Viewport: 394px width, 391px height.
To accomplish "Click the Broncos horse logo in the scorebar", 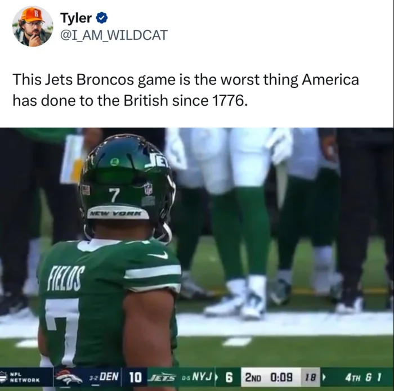I will pyautogui.click(x=69, y=377).
